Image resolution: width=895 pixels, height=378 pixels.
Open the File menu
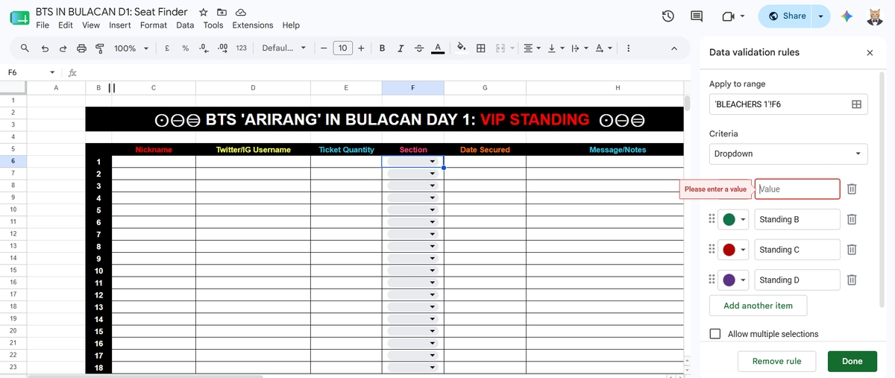pyautogui.click(x=43, y=25)
